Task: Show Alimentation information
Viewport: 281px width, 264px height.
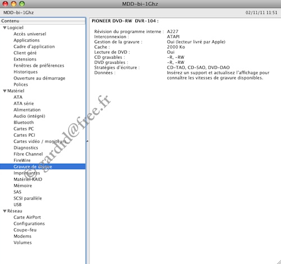Action: click(x=27, y=110)
